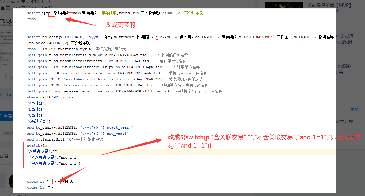Viewport: 365px width, 196px height.
Task: Click '物料名称' at the end of the select line
Action: 326,37
